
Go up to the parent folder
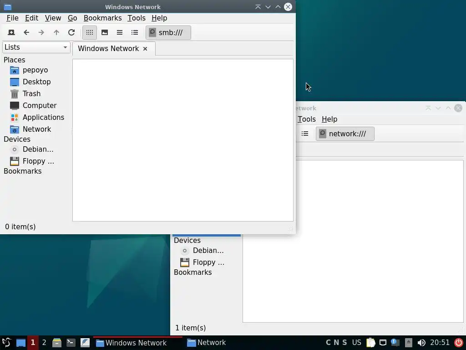56,32
